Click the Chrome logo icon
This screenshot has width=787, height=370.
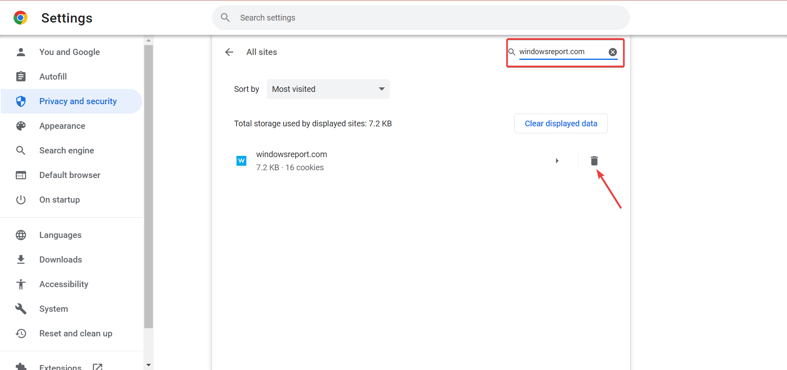click(x=20, y=18)
